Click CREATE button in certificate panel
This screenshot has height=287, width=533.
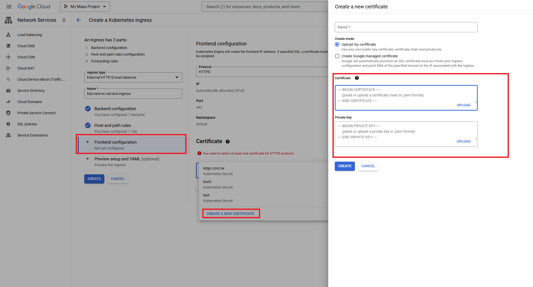pos(344,166)
